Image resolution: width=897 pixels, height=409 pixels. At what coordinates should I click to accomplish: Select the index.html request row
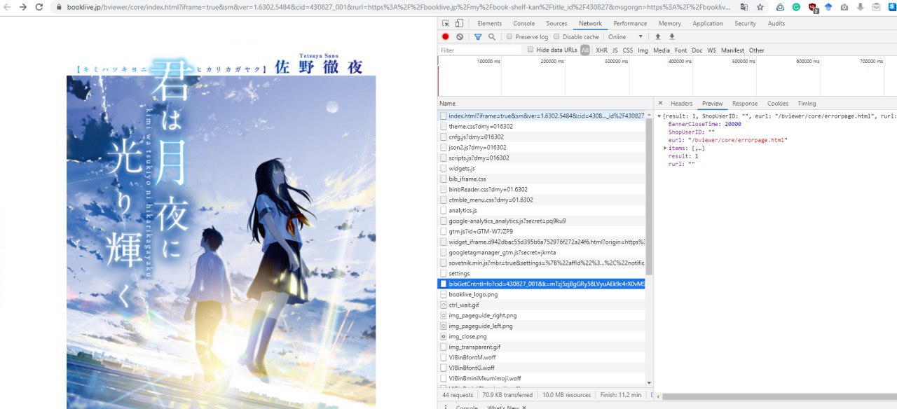542,116
